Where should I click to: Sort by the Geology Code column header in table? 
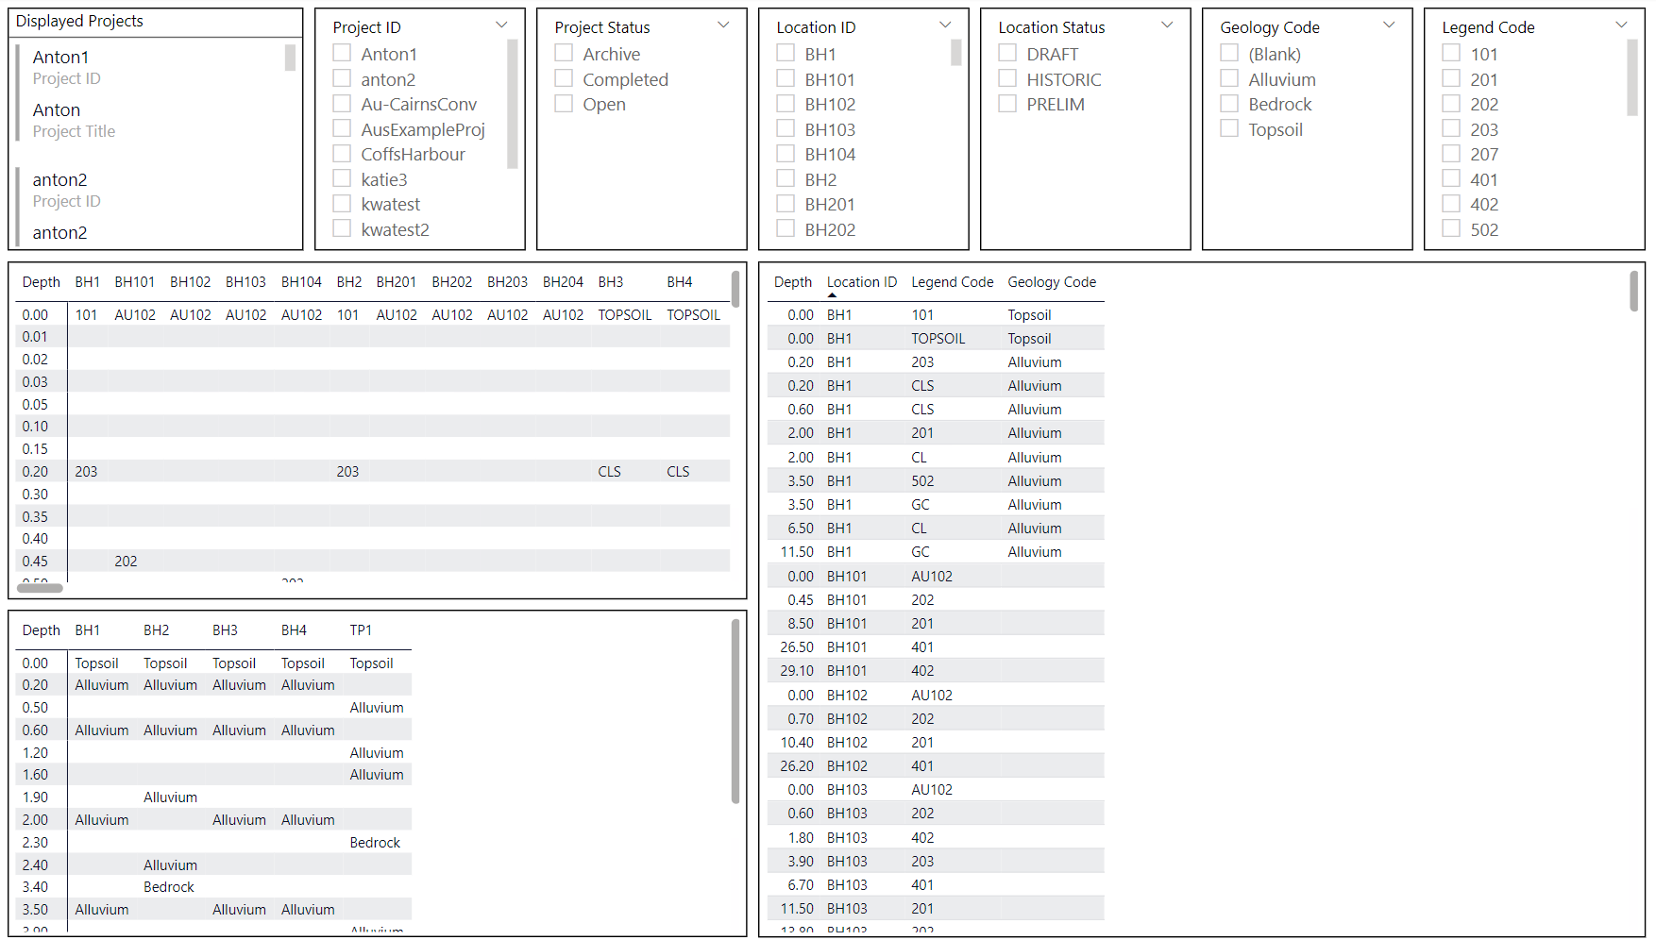1052,282
